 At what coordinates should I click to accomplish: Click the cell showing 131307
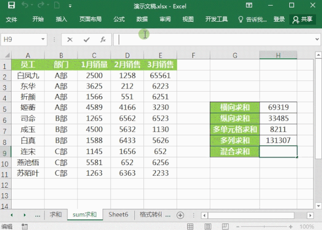coord(278,141)
